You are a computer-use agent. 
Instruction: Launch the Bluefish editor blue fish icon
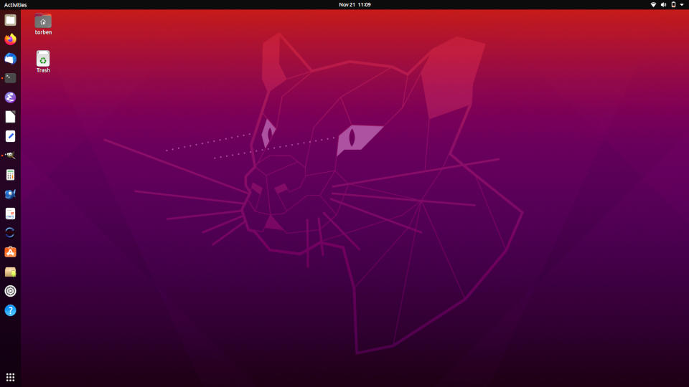point(10,194)
